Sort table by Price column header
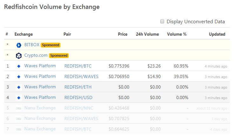This screenshot has height=137, width=235. pyautogui.click(x=122, y=34)
